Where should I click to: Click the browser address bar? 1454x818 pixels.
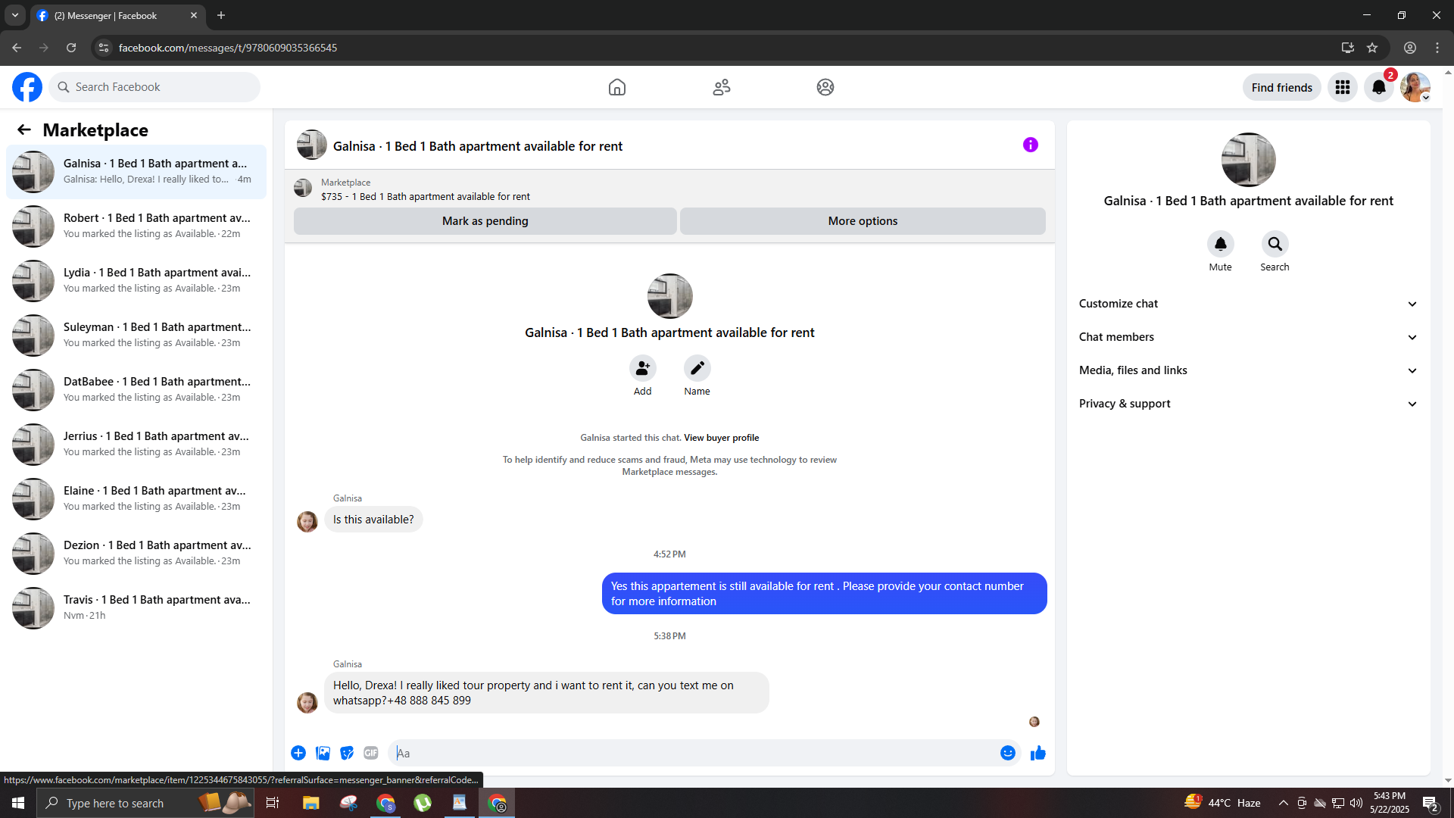click(x=719, y=48)
